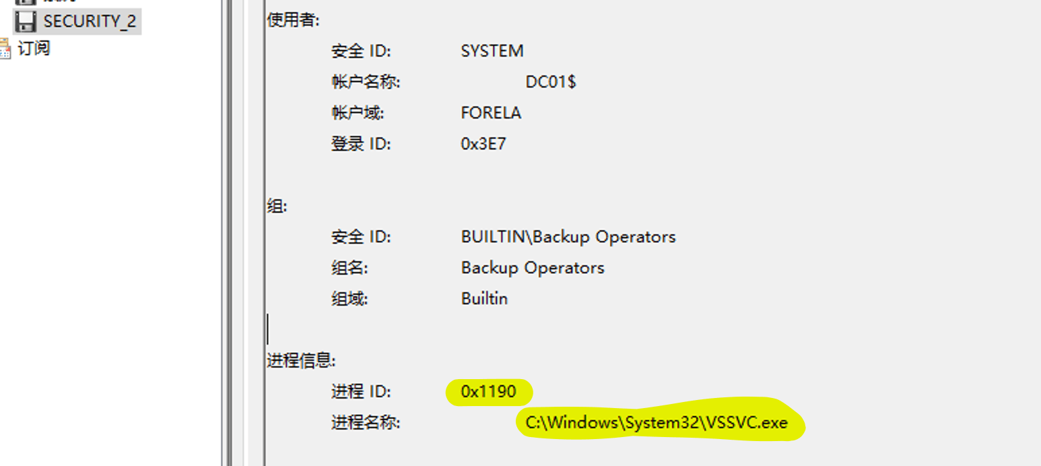Click the vertical splitter between tree and details
The height and width of the screenshot is (466, 1041).
227,233
